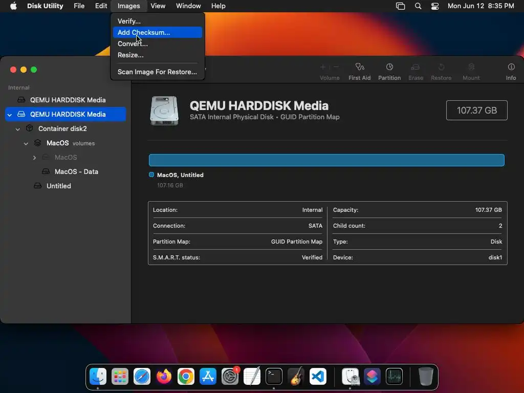Open the Disk Utility application menu

(x=45, y=6)
